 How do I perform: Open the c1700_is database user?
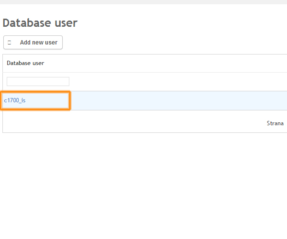pos(15,100)
